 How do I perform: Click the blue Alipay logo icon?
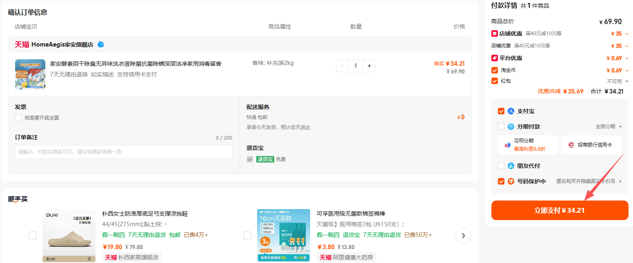(x=511, y=111)
